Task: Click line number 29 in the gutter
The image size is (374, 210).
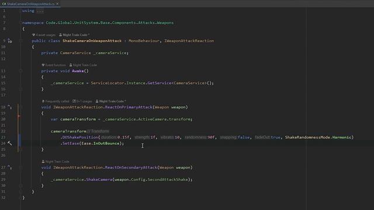Action: pyautogui.click(x=3, y=179)
